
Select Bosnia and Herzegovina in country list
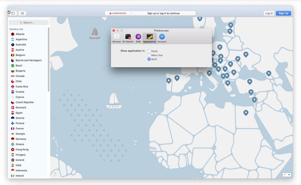click(28, 60)
